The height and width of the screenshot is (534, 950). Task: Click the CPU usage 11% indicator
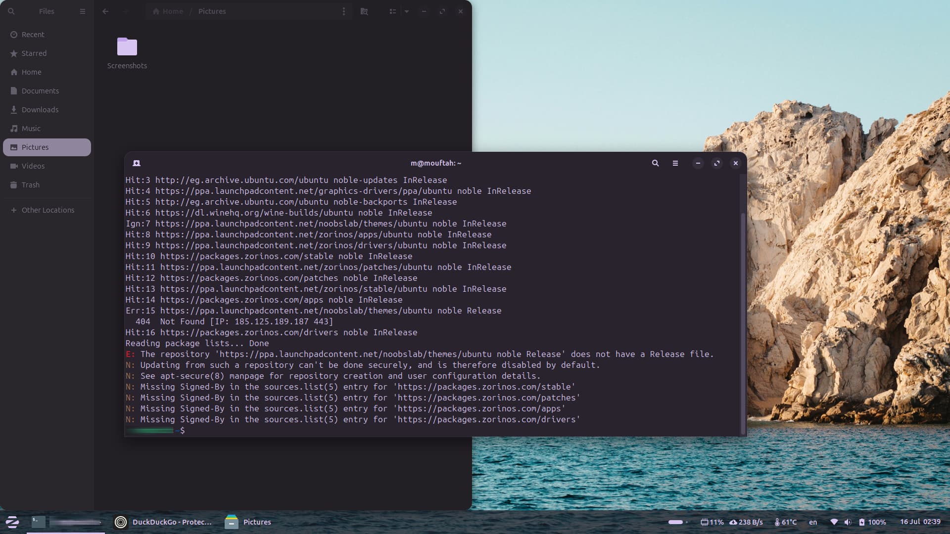(712, 522)
